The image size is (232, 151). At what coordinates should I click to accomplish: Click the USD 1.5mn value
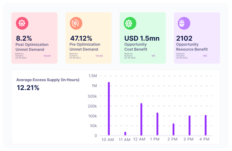[140, 38]
